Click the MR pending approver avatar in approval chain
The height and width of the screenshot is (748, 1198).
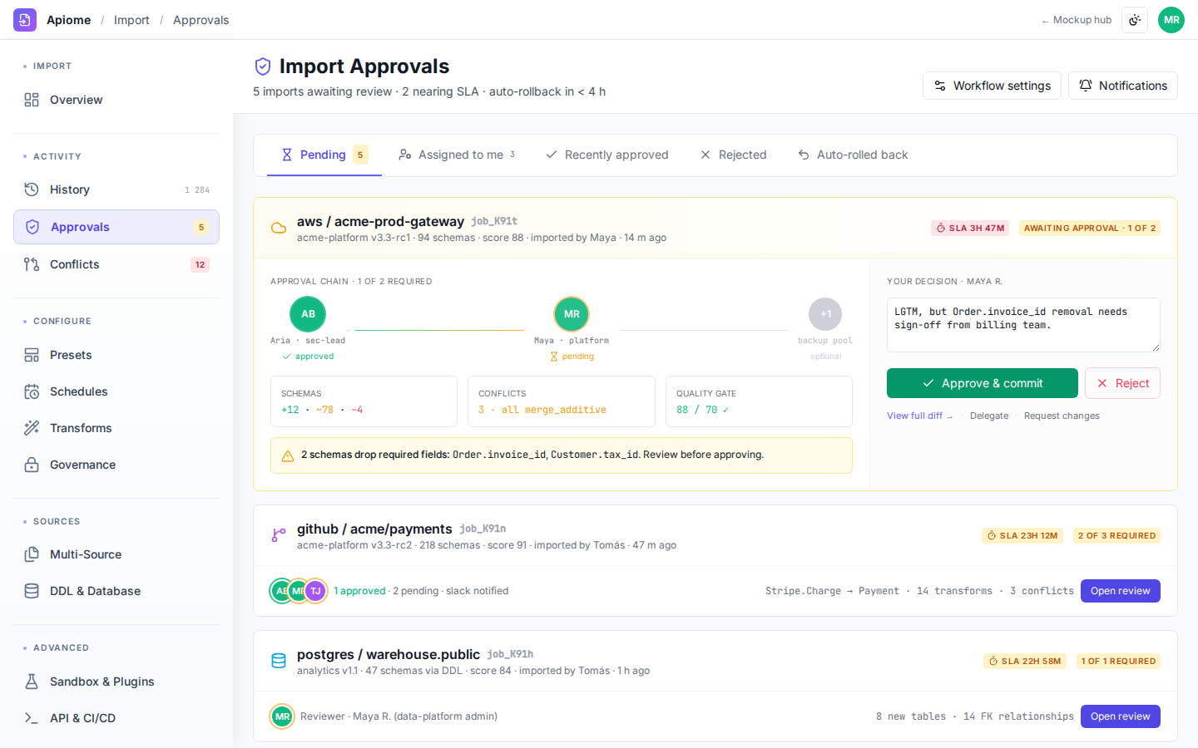click(x=572, y=314)
